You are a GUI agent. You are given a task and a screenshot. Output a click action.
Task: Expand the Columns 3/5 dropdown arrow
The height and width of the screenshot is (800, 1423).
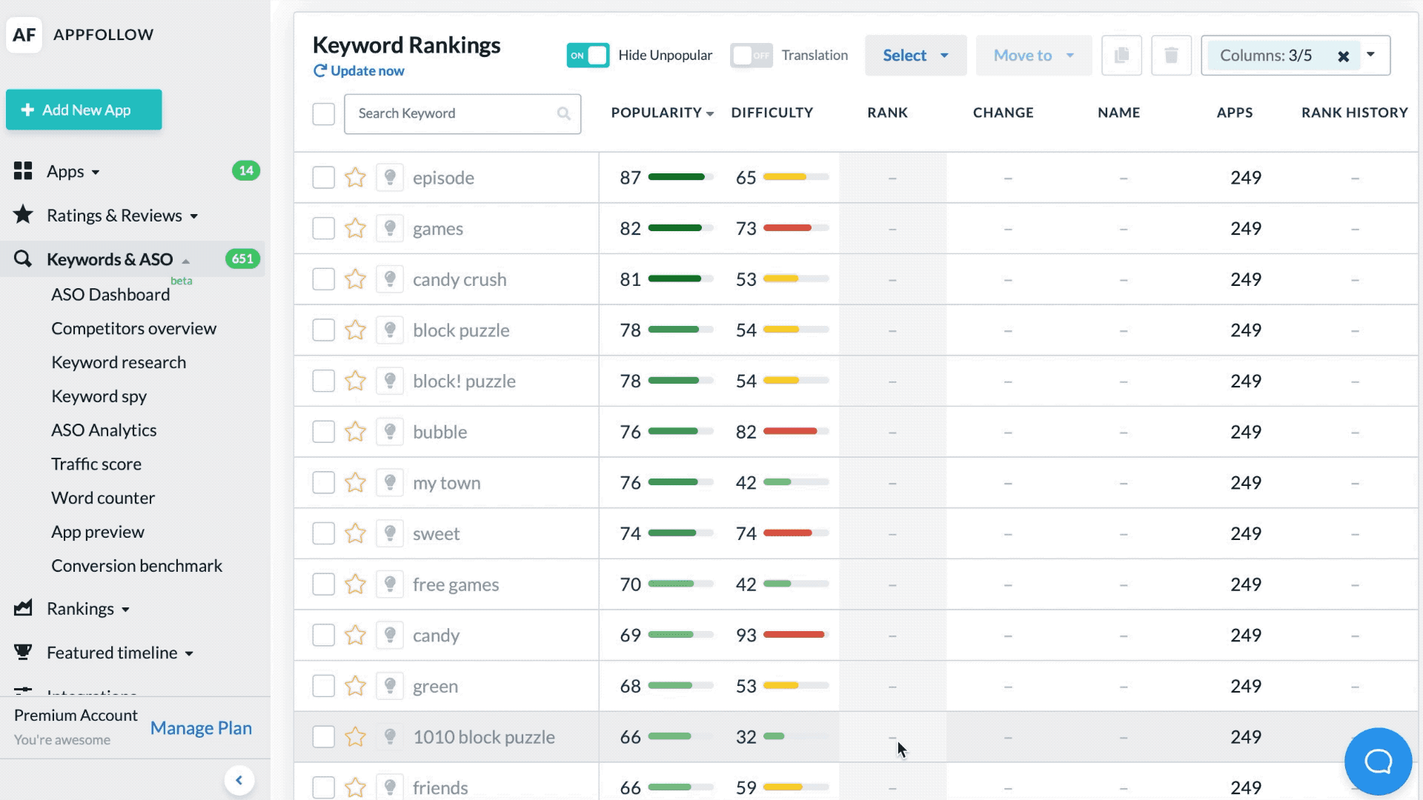coord(1371,54)
